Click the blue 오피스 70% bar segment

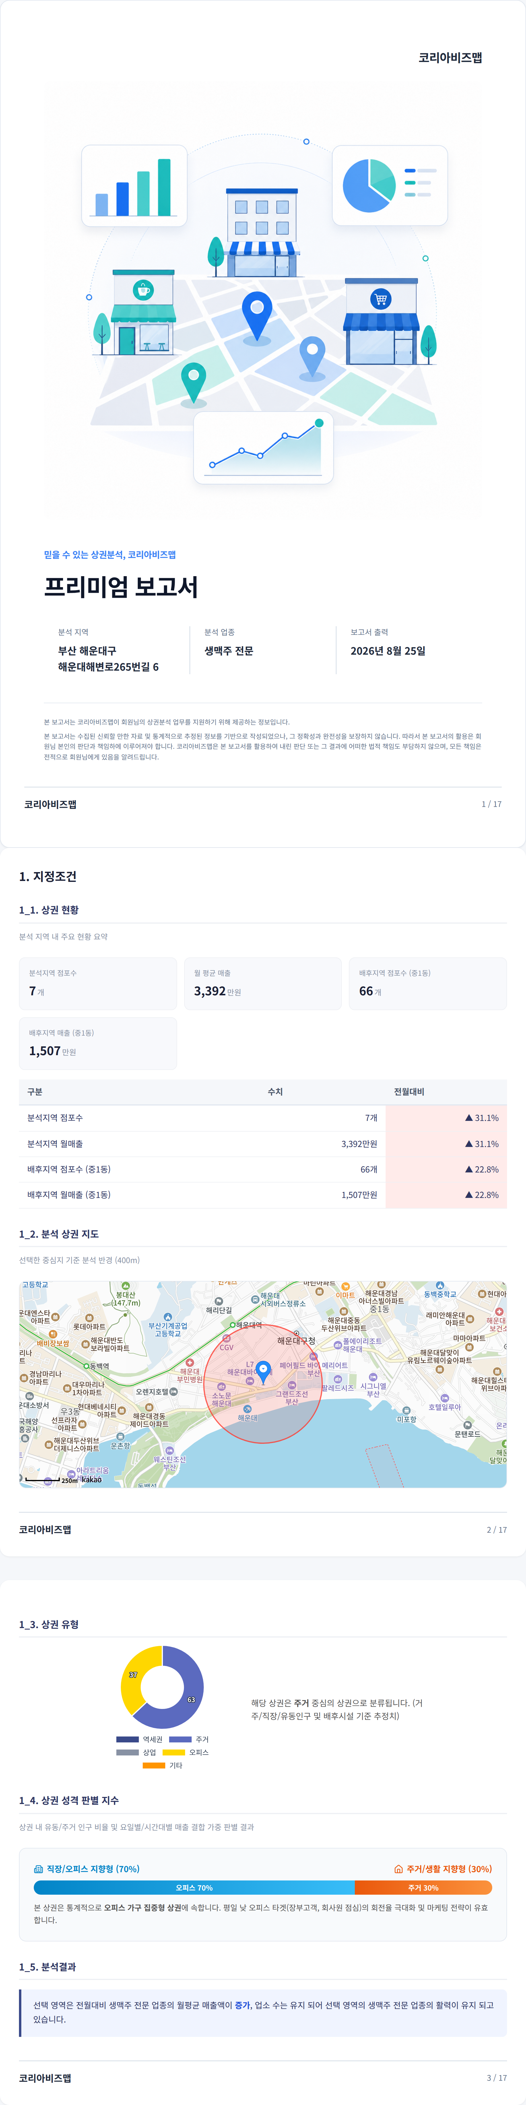tap(194, 1888)
